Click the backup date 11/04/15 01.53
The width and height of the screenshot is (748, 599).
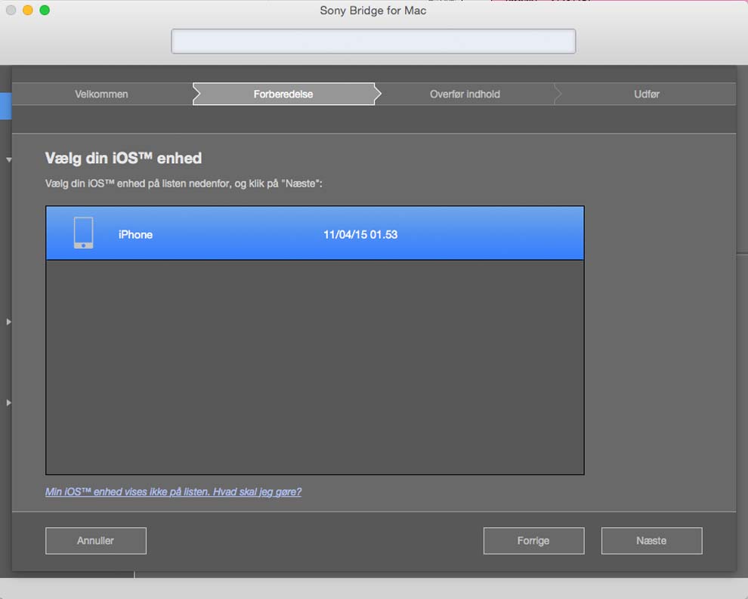point(360,235)
